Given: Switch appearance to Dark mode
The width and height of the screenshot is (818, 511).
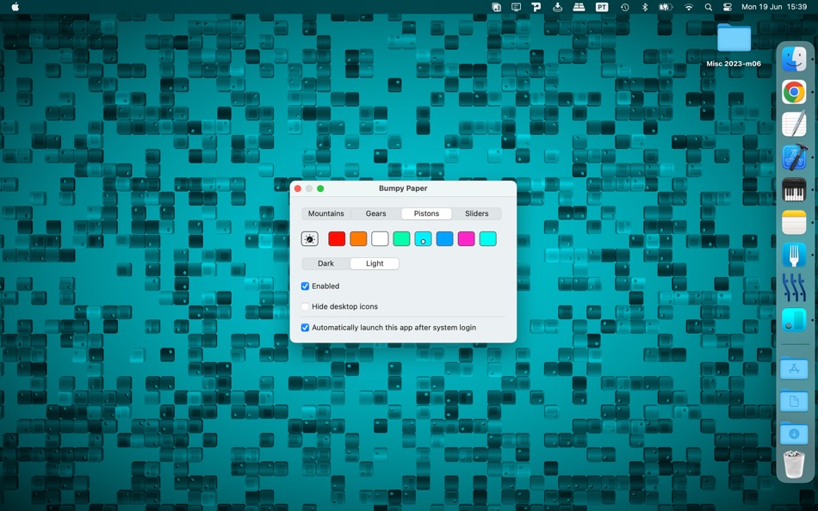Looking at the screenshot, I should click(325, 263).
